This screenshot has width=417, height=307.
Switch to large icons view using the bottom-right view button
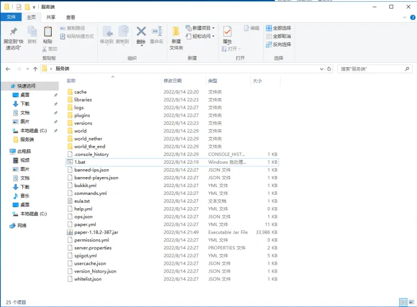tap(411, 303)
